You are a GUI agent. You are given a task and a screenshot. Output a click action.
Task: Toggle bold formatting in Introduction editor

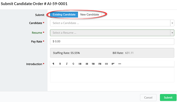coord(60,64)
